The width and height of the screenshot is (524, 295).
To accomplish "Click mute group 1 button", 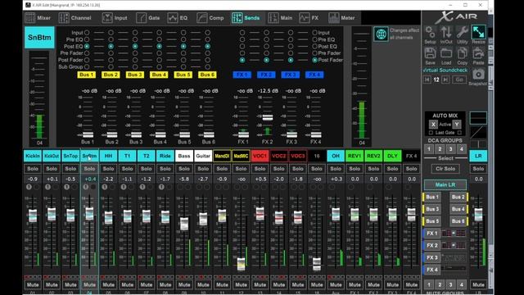I will [429, 285].
